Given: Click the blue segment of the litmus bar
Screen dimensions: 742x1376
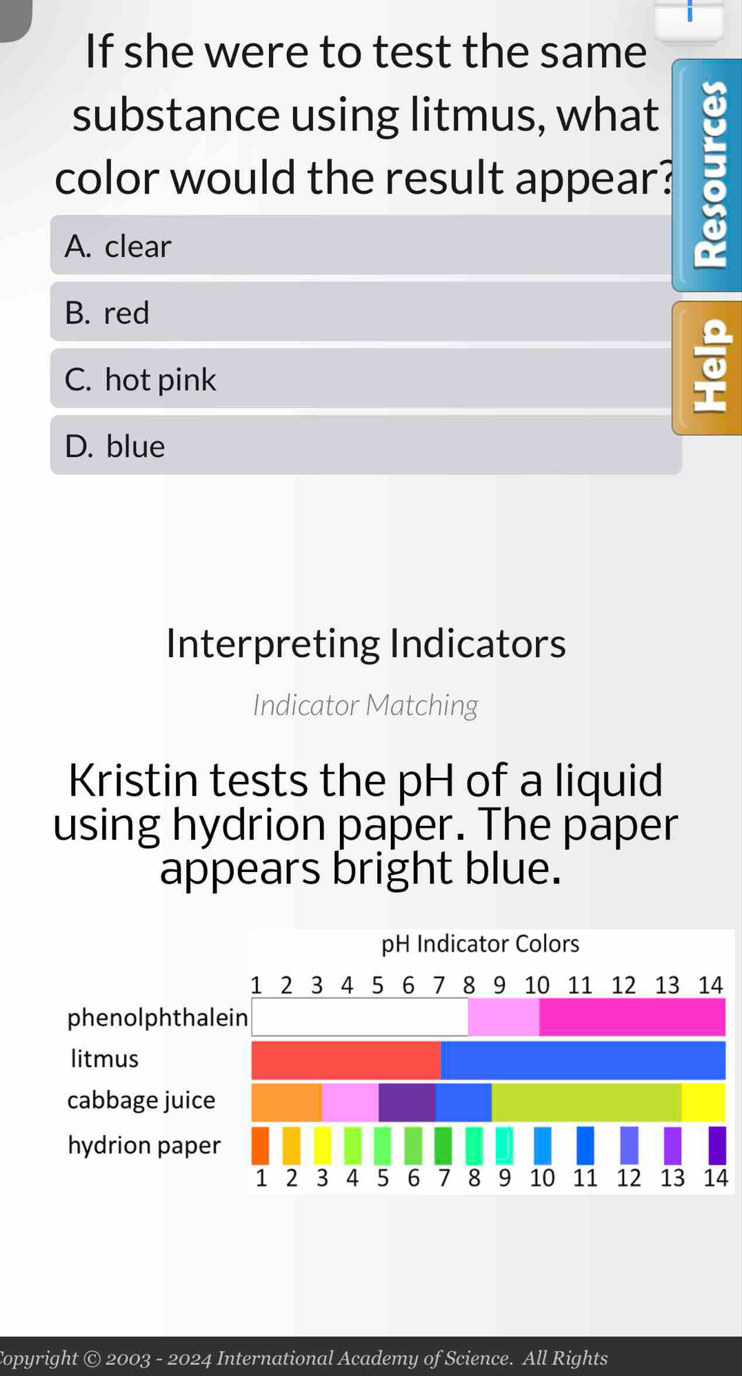Looking at the screenshot, I should tap(583, 1061).
